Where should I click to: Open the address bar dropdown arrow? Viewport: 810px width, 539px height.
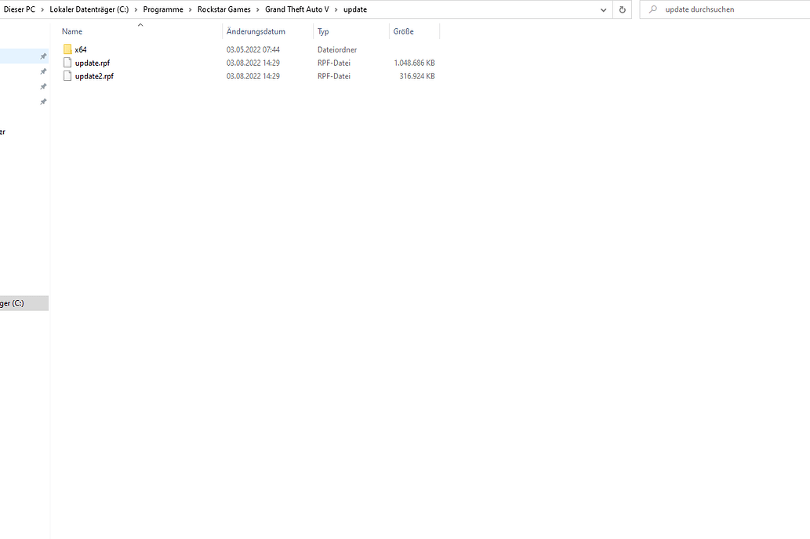(x=603, y=9)
